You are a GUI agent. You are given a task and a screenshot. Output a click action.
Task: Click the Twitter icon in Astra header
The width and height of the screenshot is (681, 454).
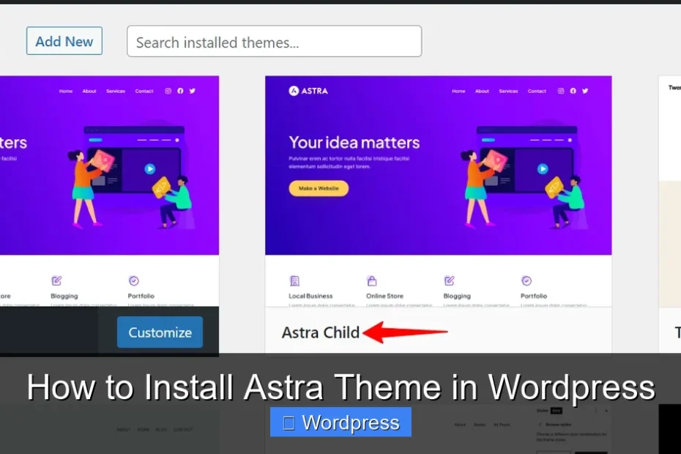click(x=585, y=91)
